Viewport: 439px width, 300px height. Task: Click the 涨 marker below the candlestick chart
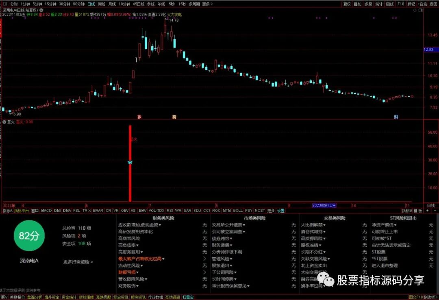[x=139, y=117]
